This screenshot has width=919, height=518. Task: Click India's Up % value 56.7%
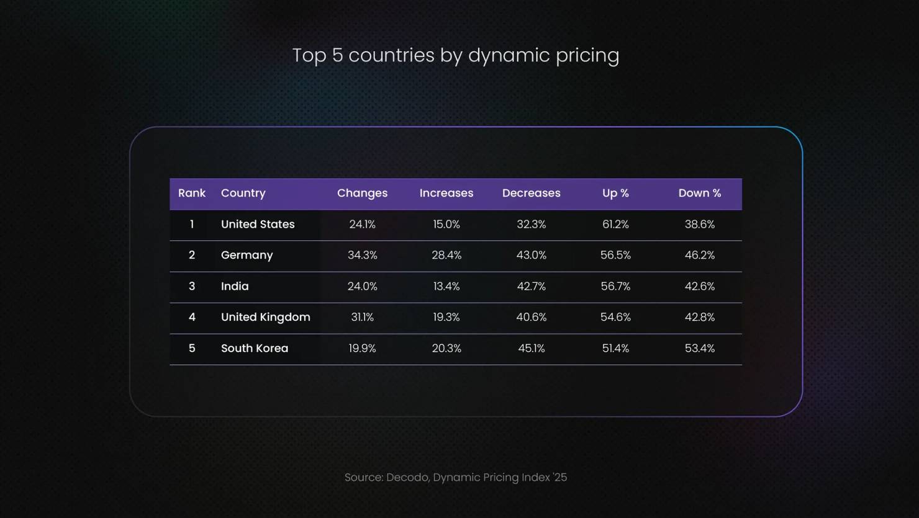coord(615,286)
